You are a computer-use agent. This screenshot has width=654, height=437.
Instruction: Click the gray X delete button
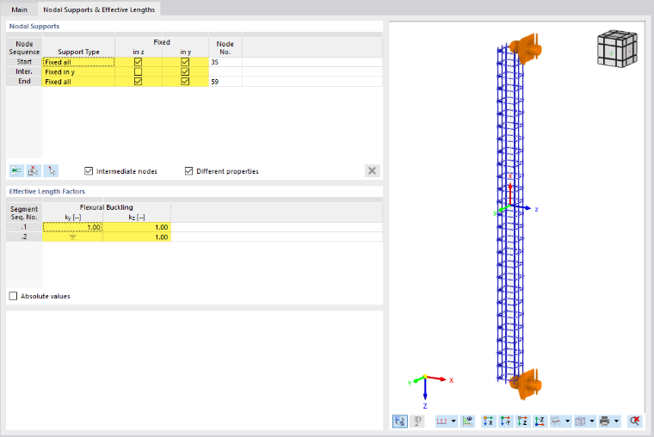(372, 170)
